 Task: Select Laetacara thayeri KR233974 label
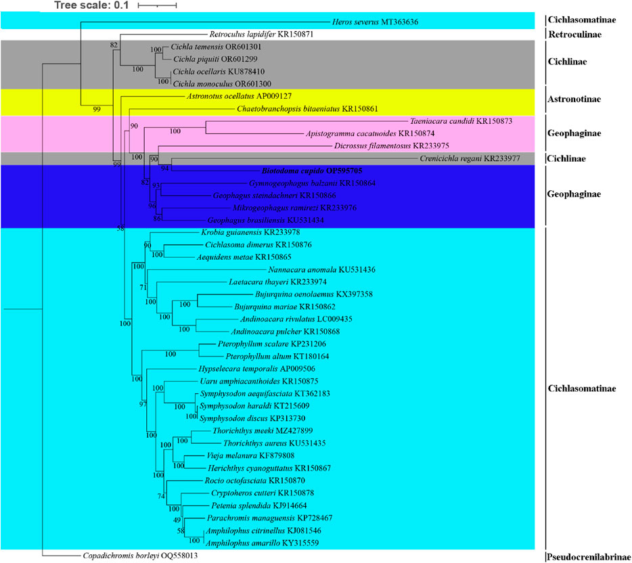pos(277,281)
